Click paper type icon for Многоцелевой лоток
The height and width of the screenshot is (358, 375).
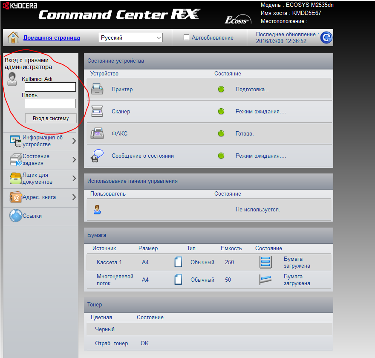(x=178, y=279)
